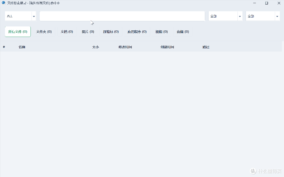Switch to the 文件夹 (0) tab
This screenshot has height=177, width=284.
tap(44, 32)
